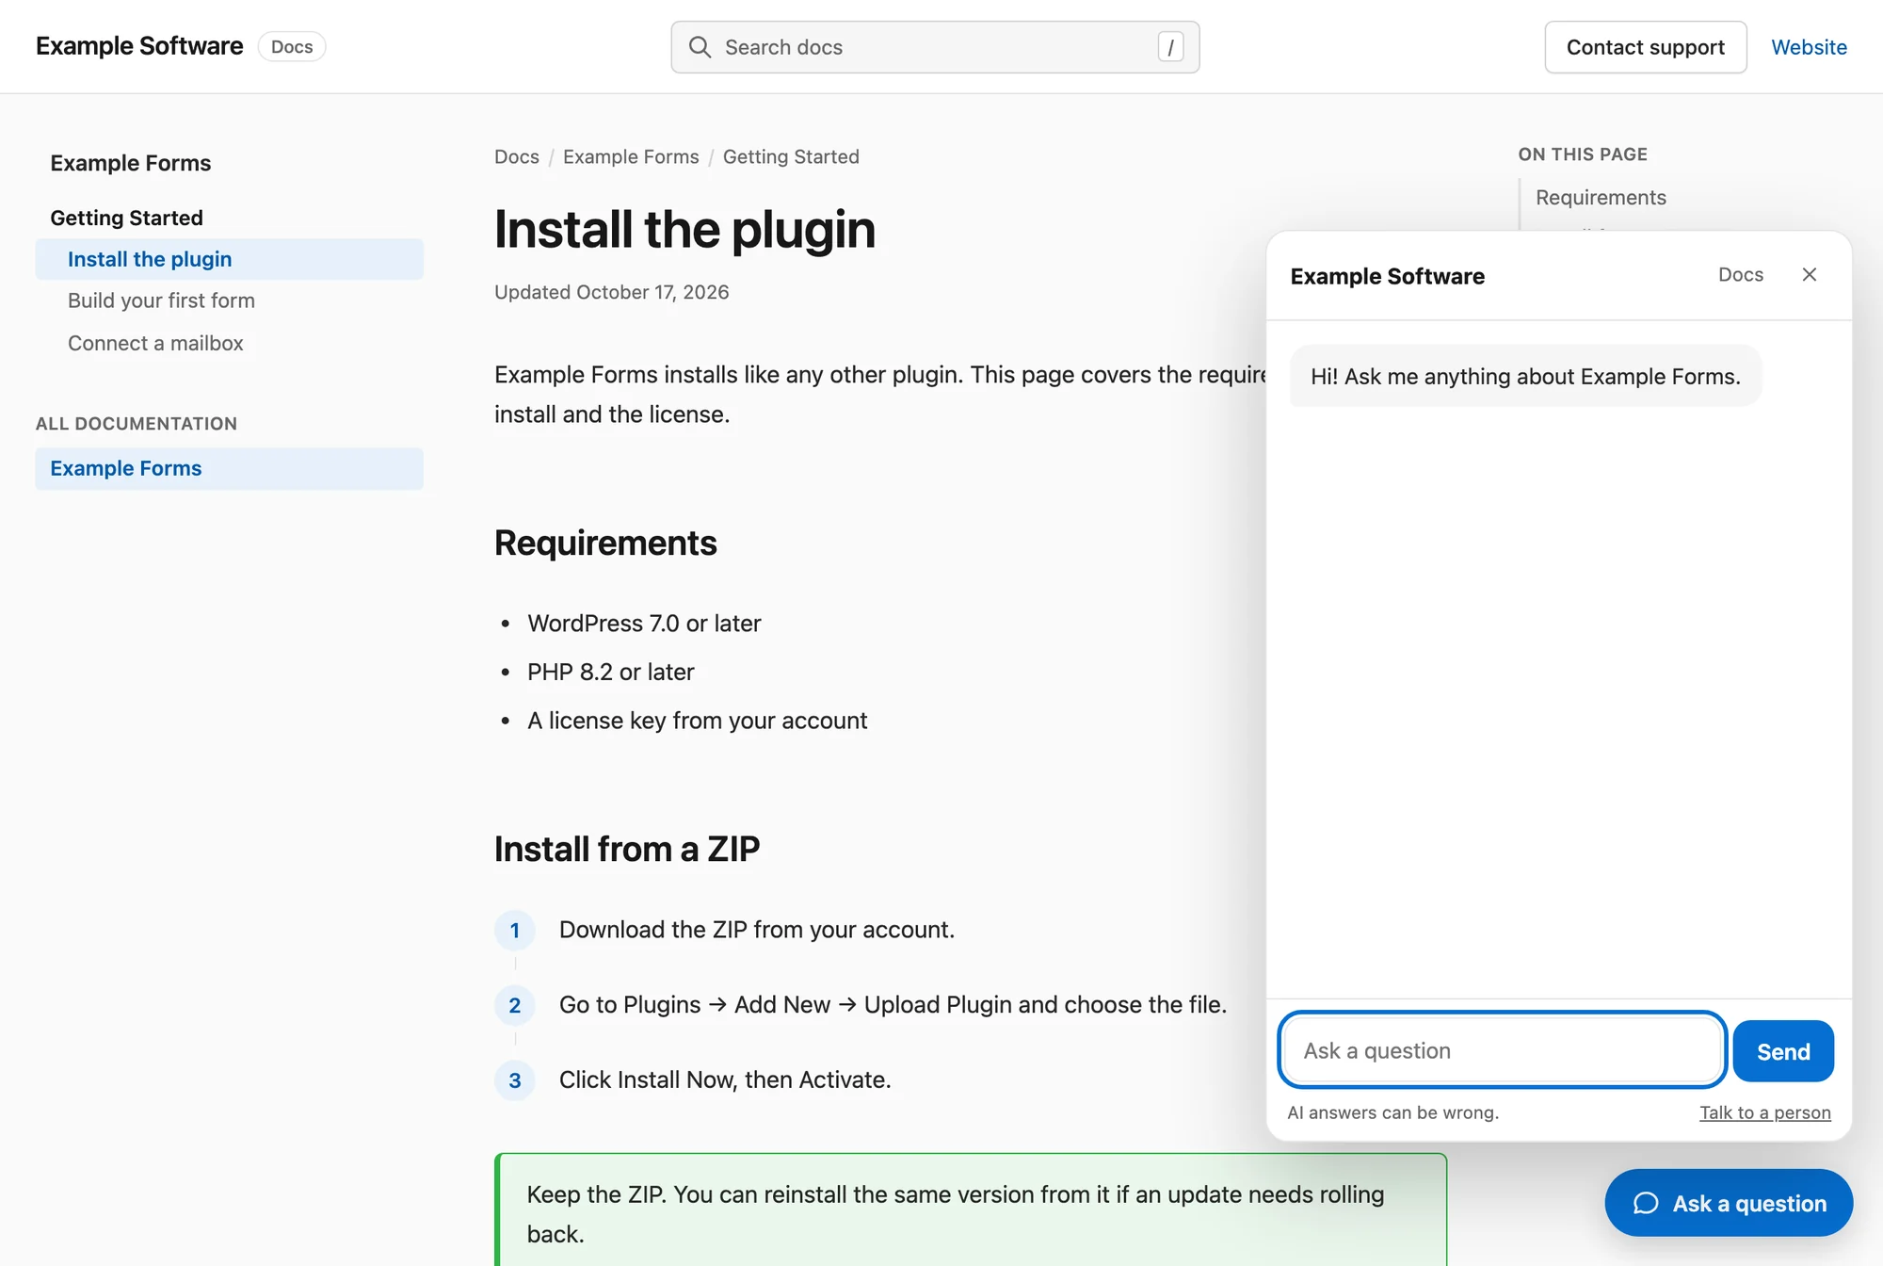1883x1266 pixels.
Task: Send the chat message
Action: pos(1783,1051)
